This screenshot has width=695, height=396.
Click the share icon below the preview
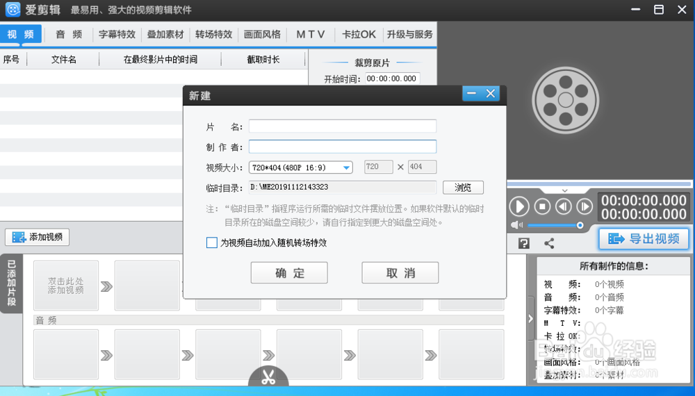point(549,243)
